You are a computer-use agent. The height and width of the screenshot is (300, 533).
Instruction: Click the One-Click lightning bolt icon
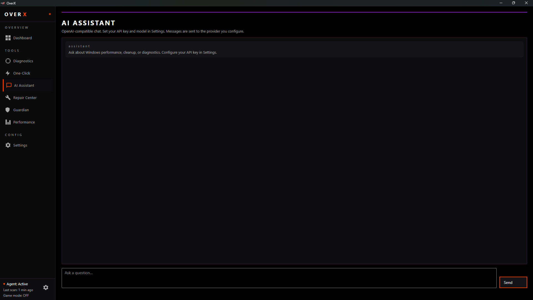click(8, 73)
